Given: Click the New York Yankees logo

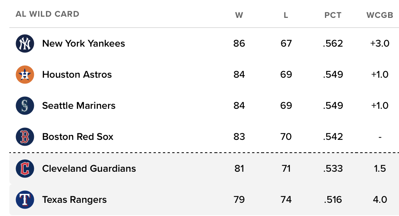Looking at the screenshot, I should (25, 44).
